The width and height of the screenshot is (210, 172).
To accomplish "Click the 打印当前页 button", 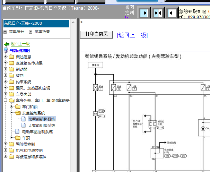I will [x=96, y=34].
